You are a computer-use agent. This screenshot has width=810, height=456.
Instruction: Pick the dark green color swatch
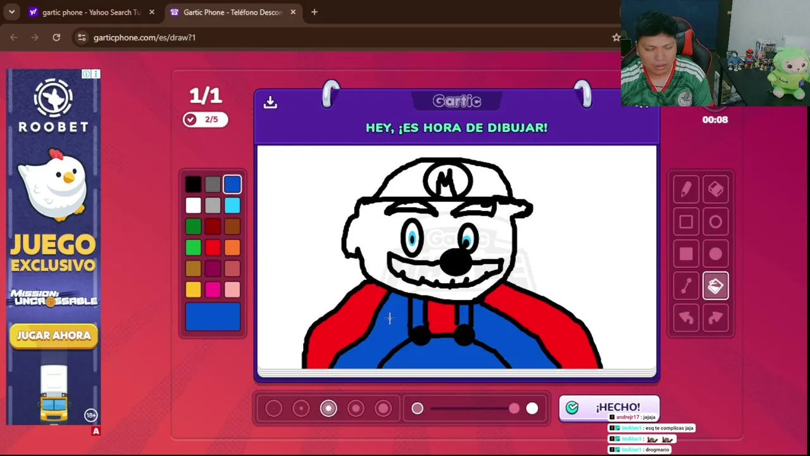pyautogui.click(x=194, y=226)
